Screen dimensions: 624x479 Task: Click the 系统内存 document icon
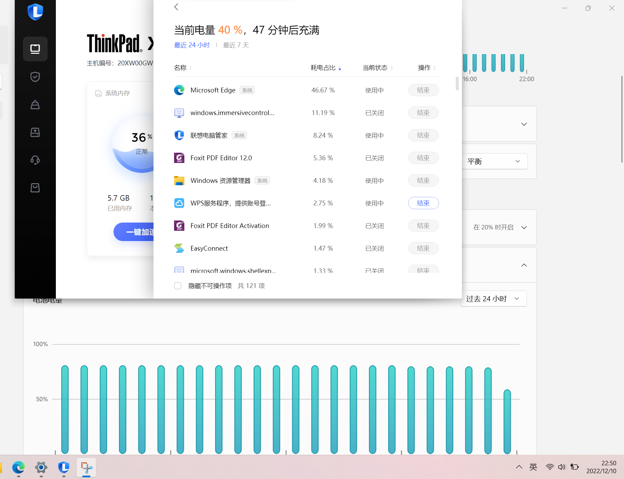[98, 93]
